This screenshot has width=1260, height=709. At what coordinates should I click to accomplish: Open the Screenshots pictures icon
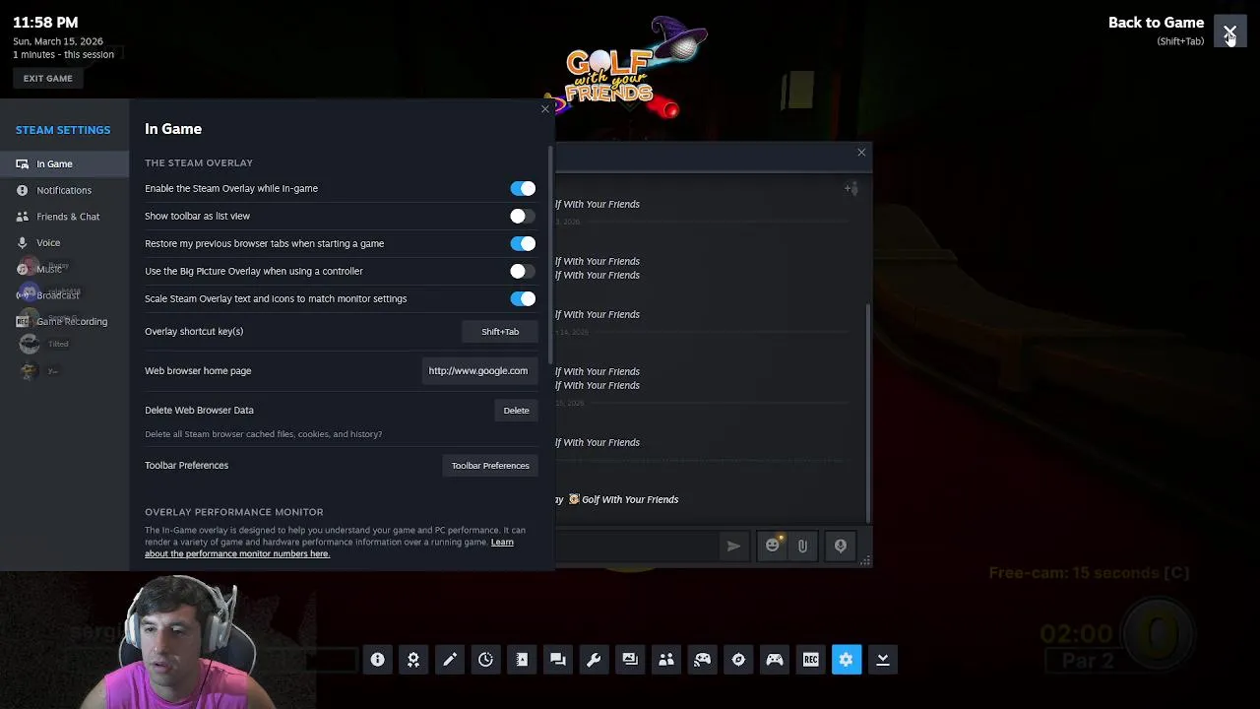[630, 660]
